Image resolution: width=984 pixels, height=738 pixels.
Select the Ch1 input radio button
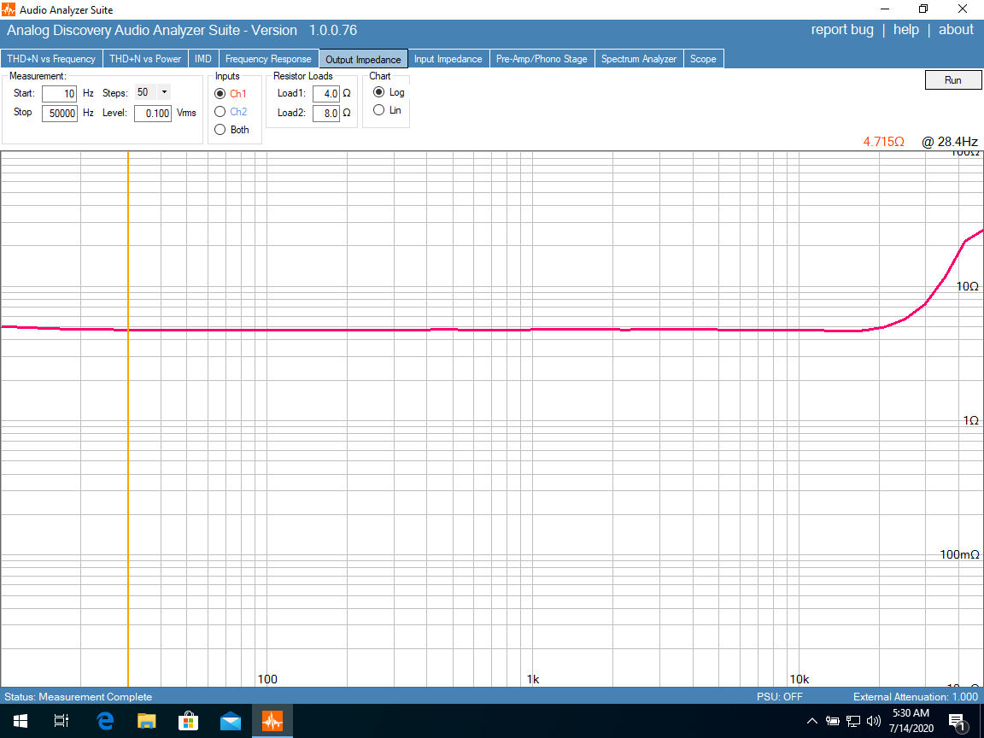[220, 93]
